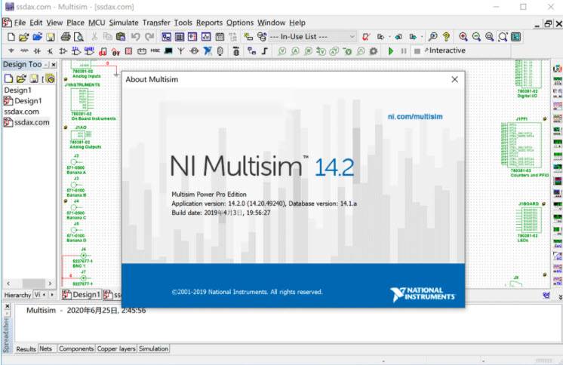Open a design file with yellow folder icon

[x=23, y=37]
